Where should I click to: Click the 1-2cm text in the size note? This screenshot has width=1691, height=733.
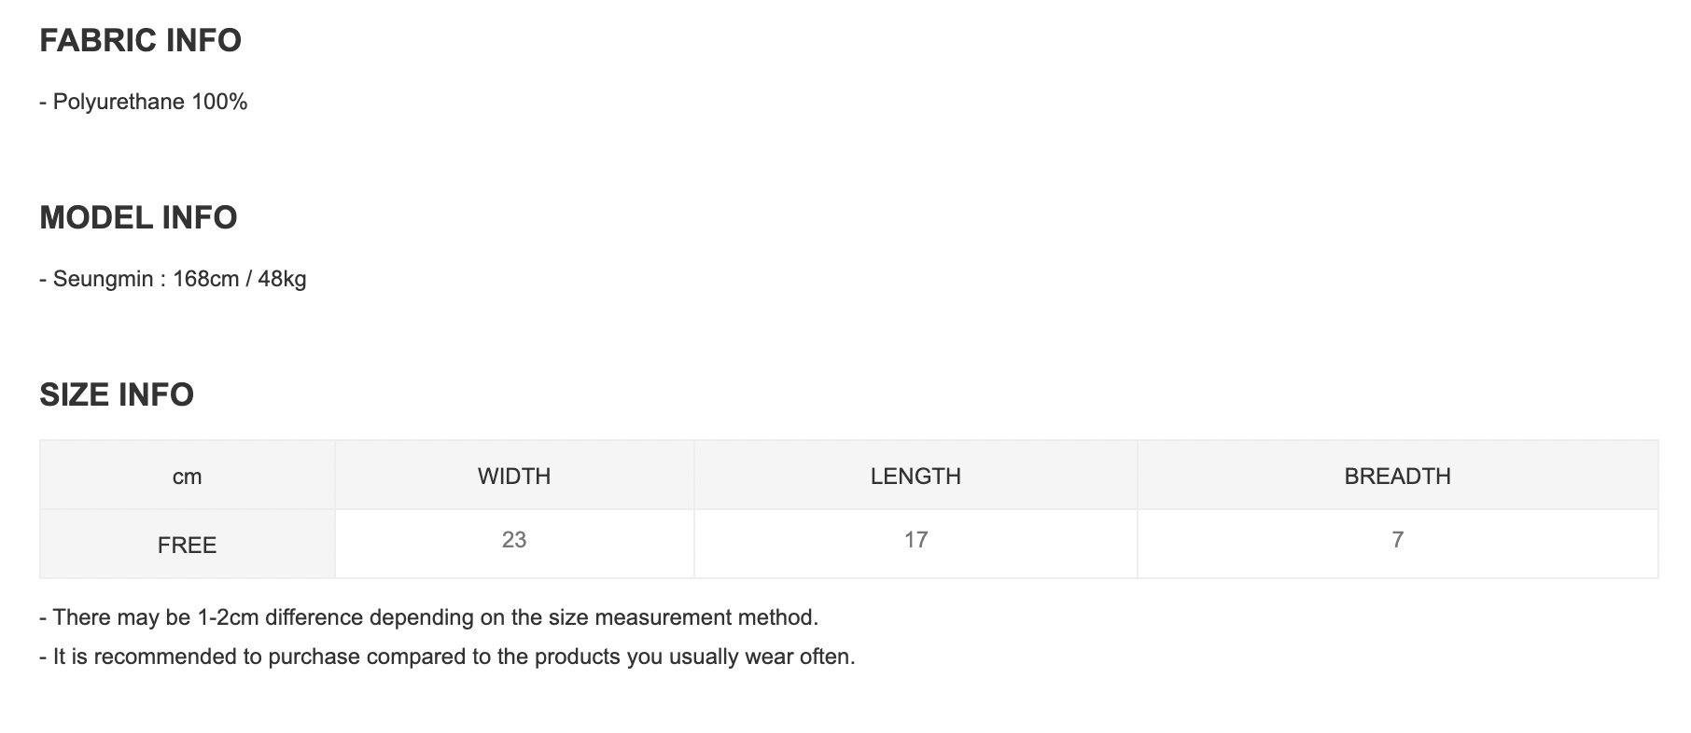(228, 617)
